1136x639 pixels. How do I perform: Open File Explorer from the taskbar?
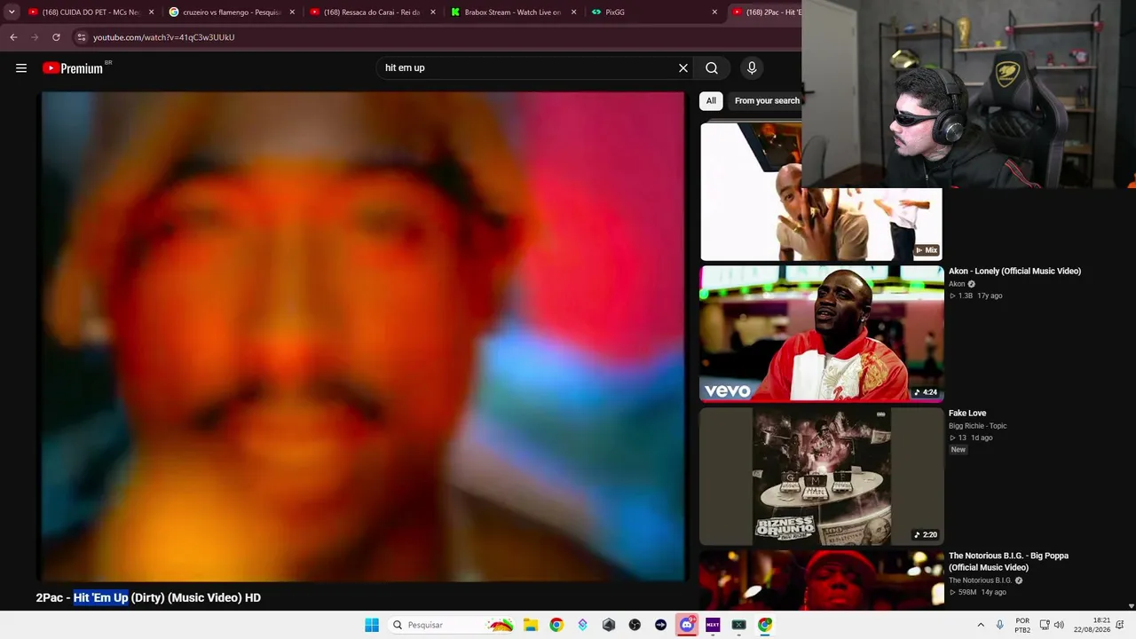[x=531, y=625]
